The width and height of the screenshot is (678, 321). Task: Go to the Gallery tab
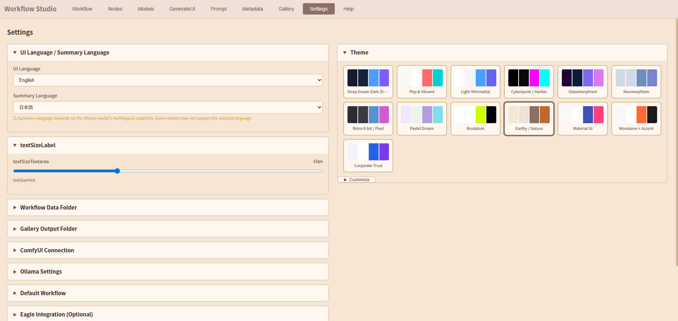point(286,9)
